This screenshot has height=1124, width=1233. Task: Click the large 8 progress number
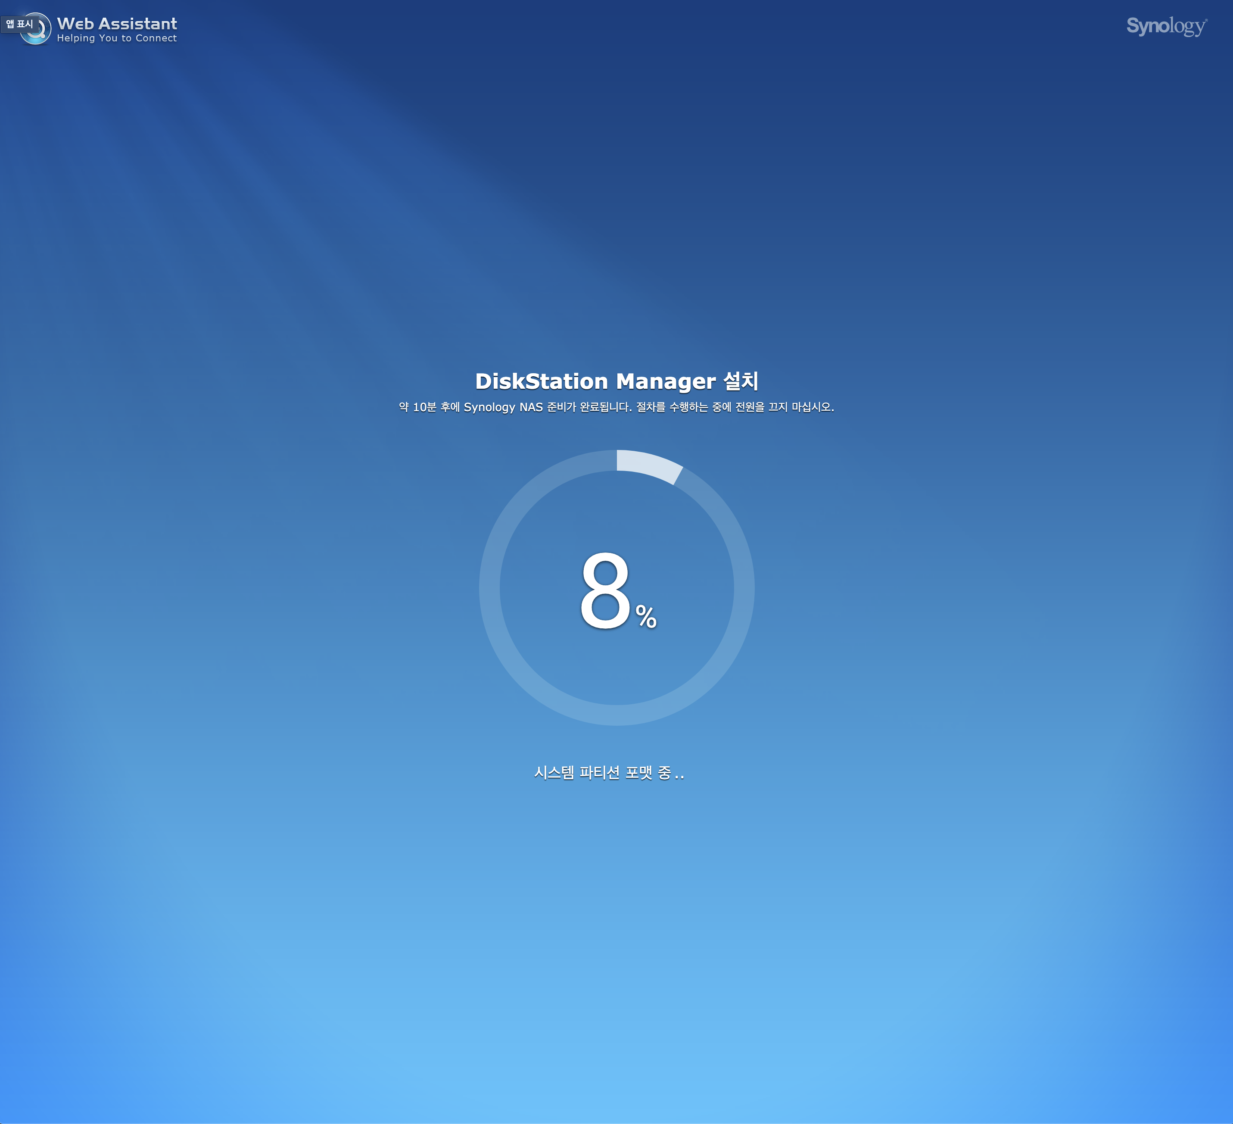pyautogui.click(x=605, y=590)
